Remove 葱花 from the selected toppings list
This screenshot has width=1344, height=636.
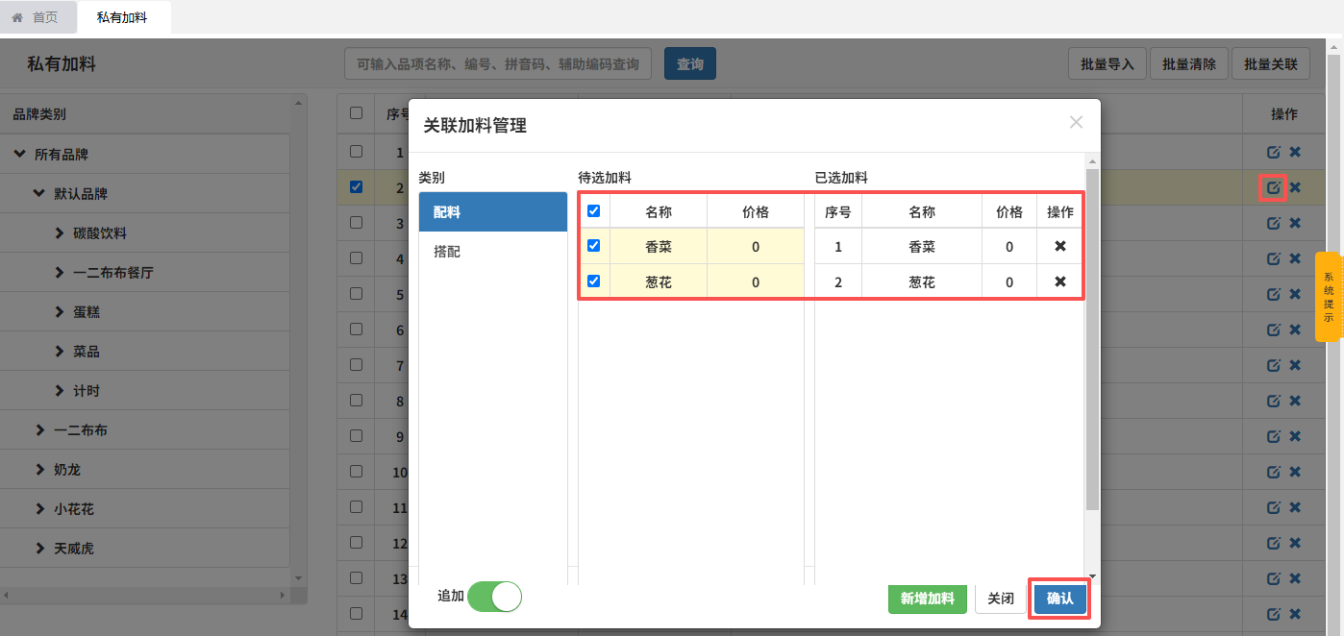[1060, 282]
